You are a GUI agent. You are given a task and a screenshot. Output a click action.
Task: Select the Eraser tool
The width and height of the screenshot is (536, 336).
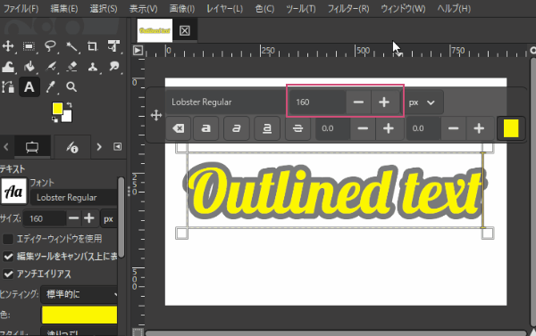pos(71,67)
